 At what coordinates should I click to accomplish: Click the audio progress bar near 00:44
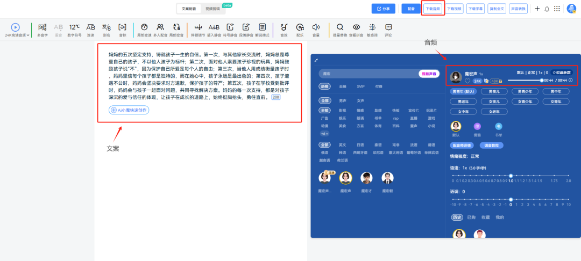click(x=525, y=80)
